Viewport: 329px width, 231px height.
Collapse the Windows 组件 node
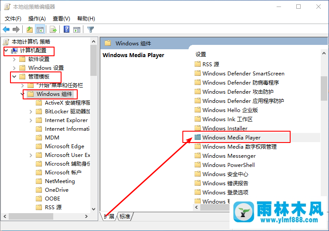(x=22, y=94)
